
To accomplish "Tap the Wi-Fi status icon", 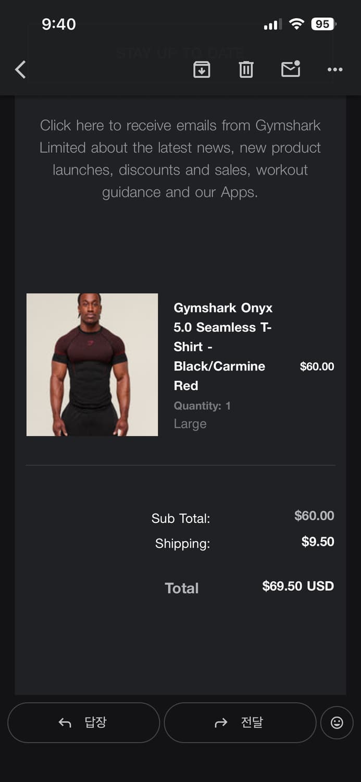I will [x=296, y=24].
